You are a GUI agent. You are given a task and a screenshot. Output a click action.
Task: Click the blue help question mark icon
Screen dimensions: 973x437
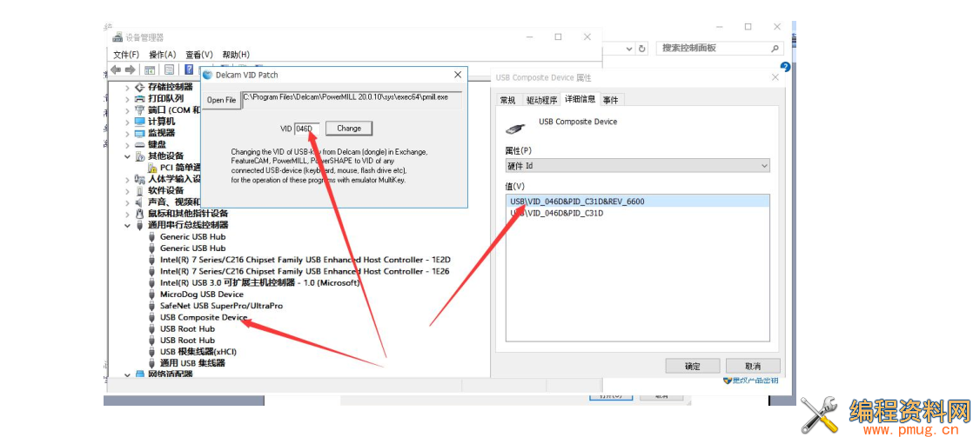[x=786, y=67]
